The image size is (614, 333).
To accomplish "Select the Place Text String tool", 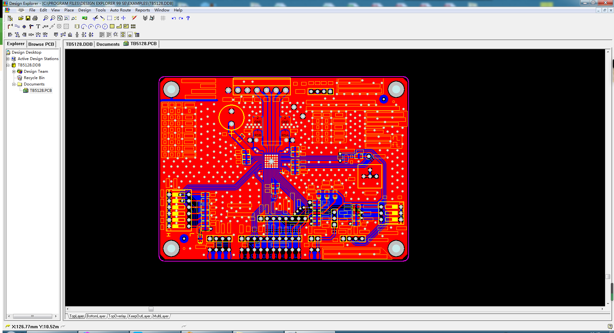I will pyautogui.click(x=38, y=27).
